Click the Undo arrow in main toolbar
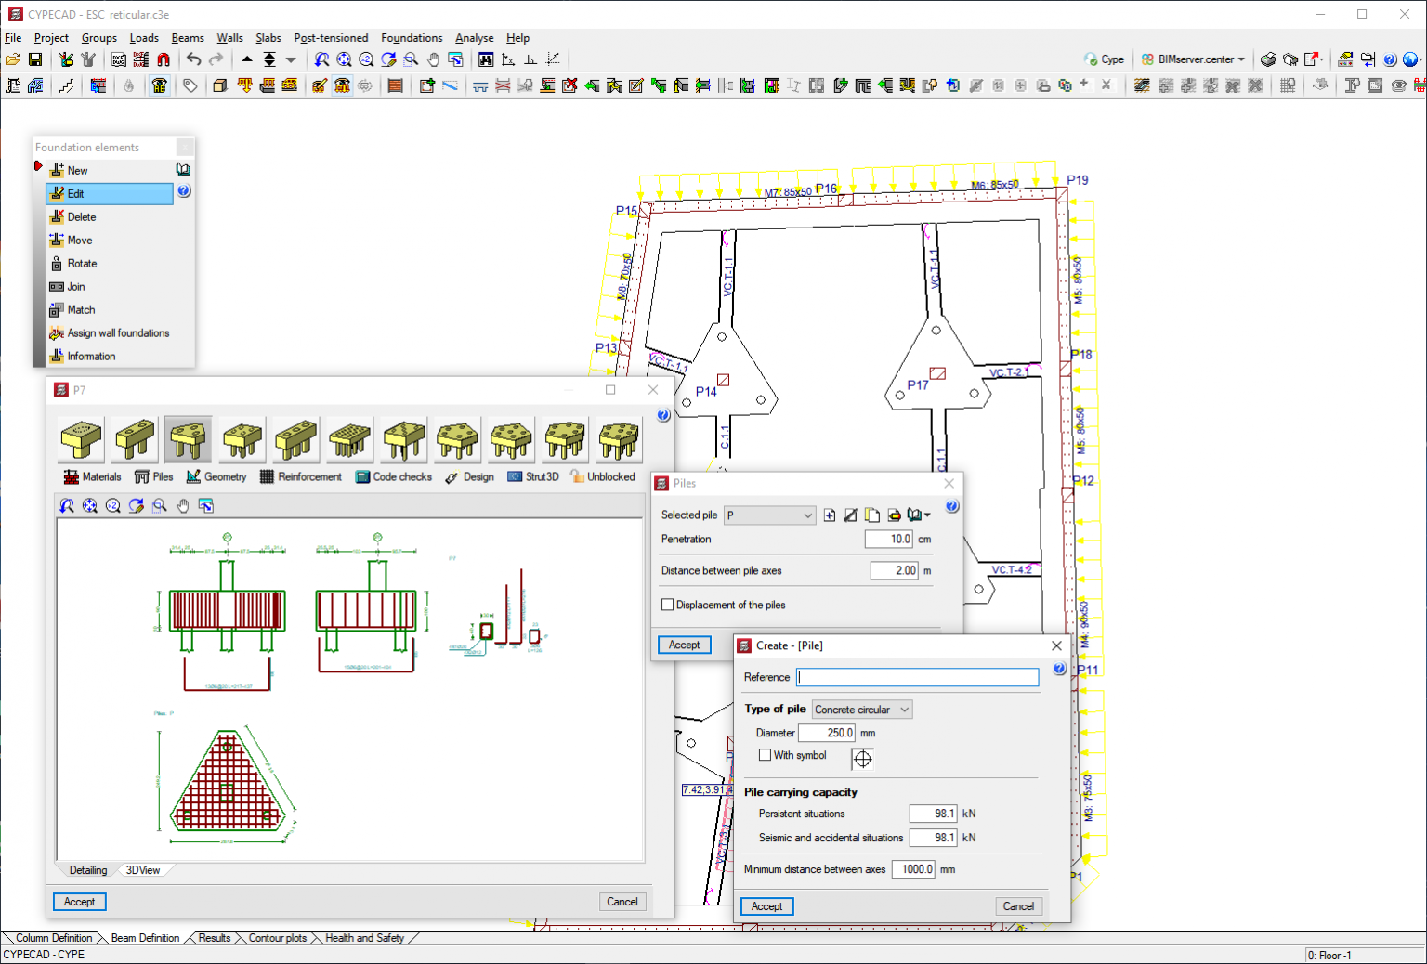Viewport: 1427px width, 964px height. [193, 59]
